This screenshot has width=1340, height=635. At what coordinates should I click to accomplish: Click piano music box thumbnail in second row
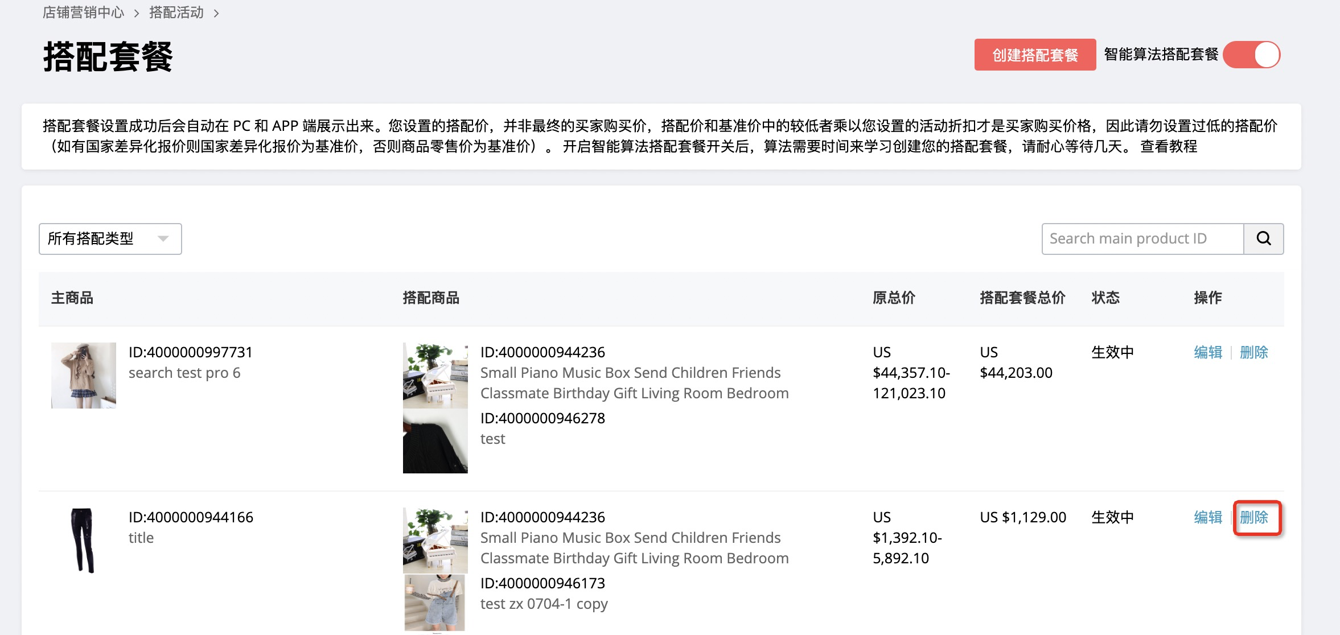(x=435, y=540)
